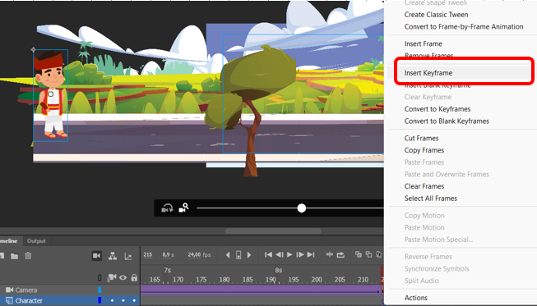
Task: Click the layer depth graph icon
Action: (x=128, y=256)
